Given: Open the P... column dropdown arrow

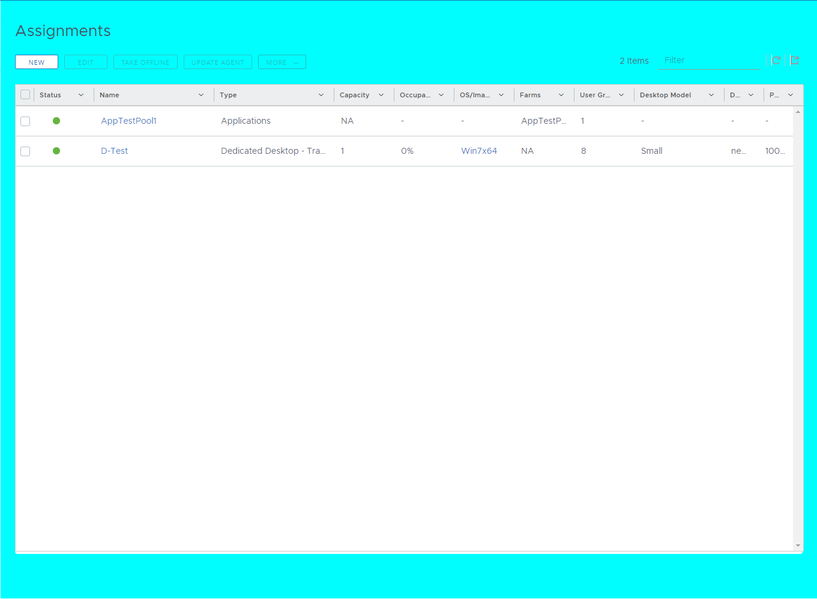Looking at the screenshot, I should tap(791, 95).
